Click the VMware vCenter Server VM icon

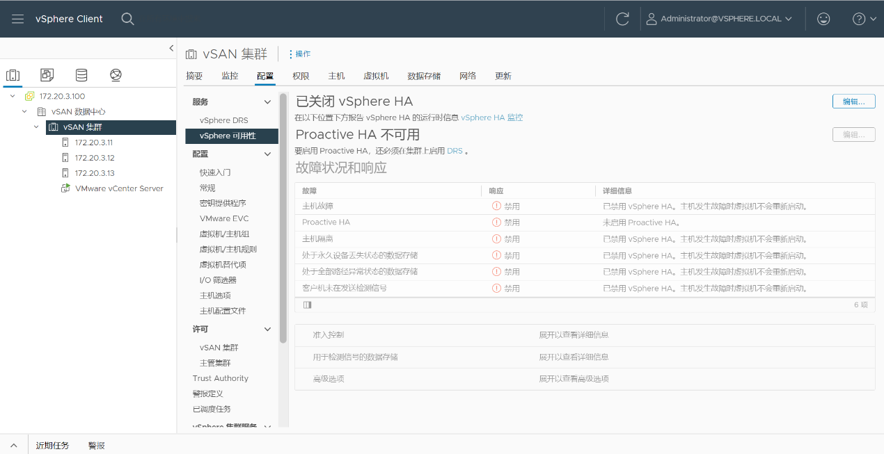(65, 188)
